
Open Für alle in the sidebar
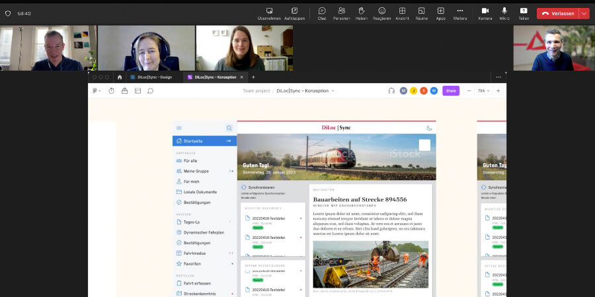pyautogui.click(x=204, y=160)
